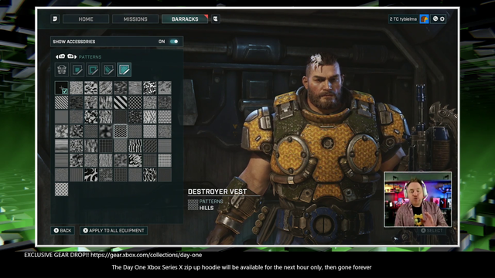Click the bumper icon left of HOME
The width and height of the screenshot is (495, 278).
point(55,19)
